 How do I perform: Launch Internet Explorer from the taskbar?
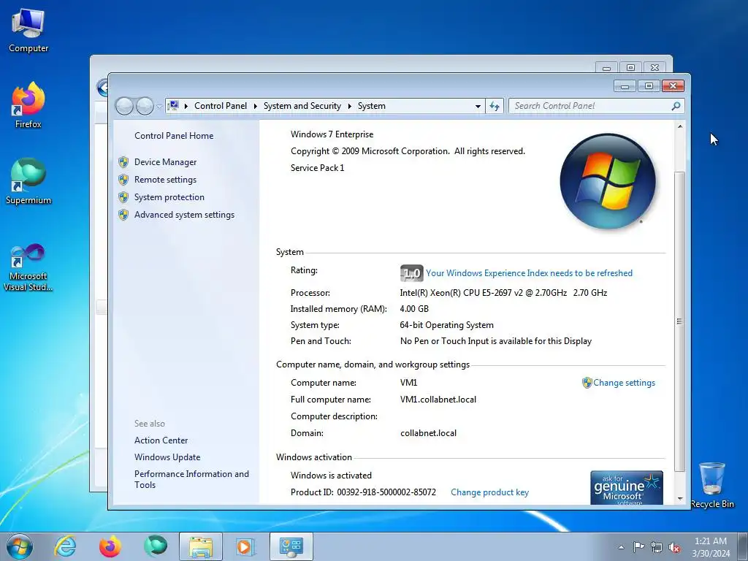[65, 546]
